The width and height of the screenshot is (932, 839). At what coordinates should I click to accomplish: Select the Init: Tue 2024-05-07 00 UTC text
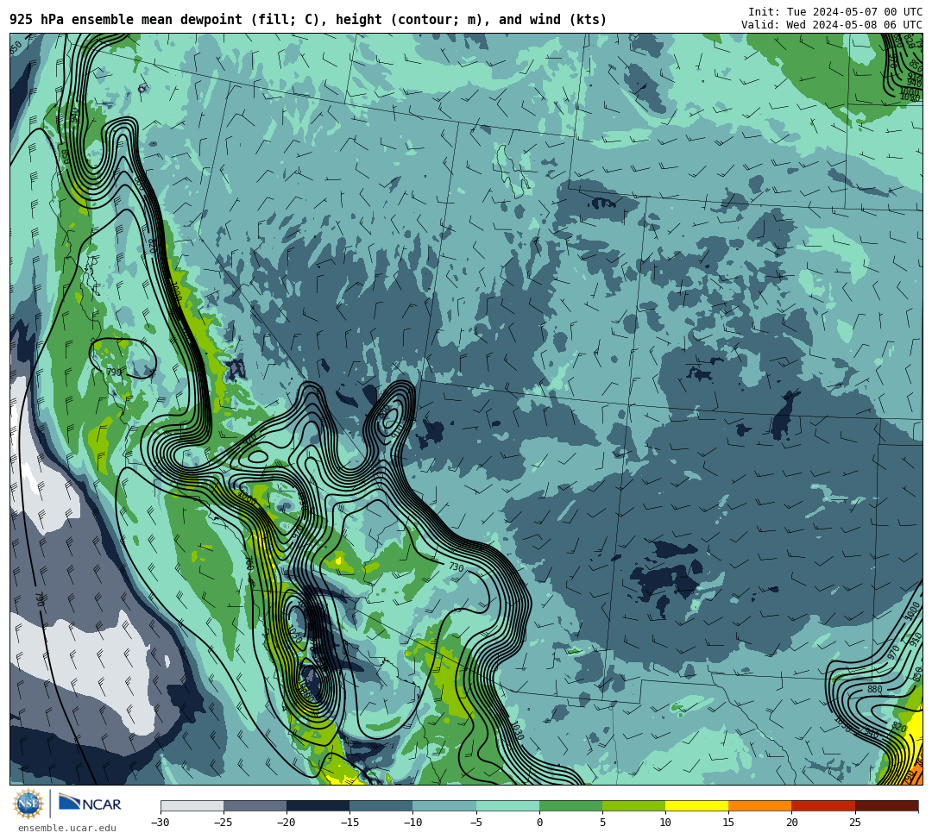coord(835,12)
